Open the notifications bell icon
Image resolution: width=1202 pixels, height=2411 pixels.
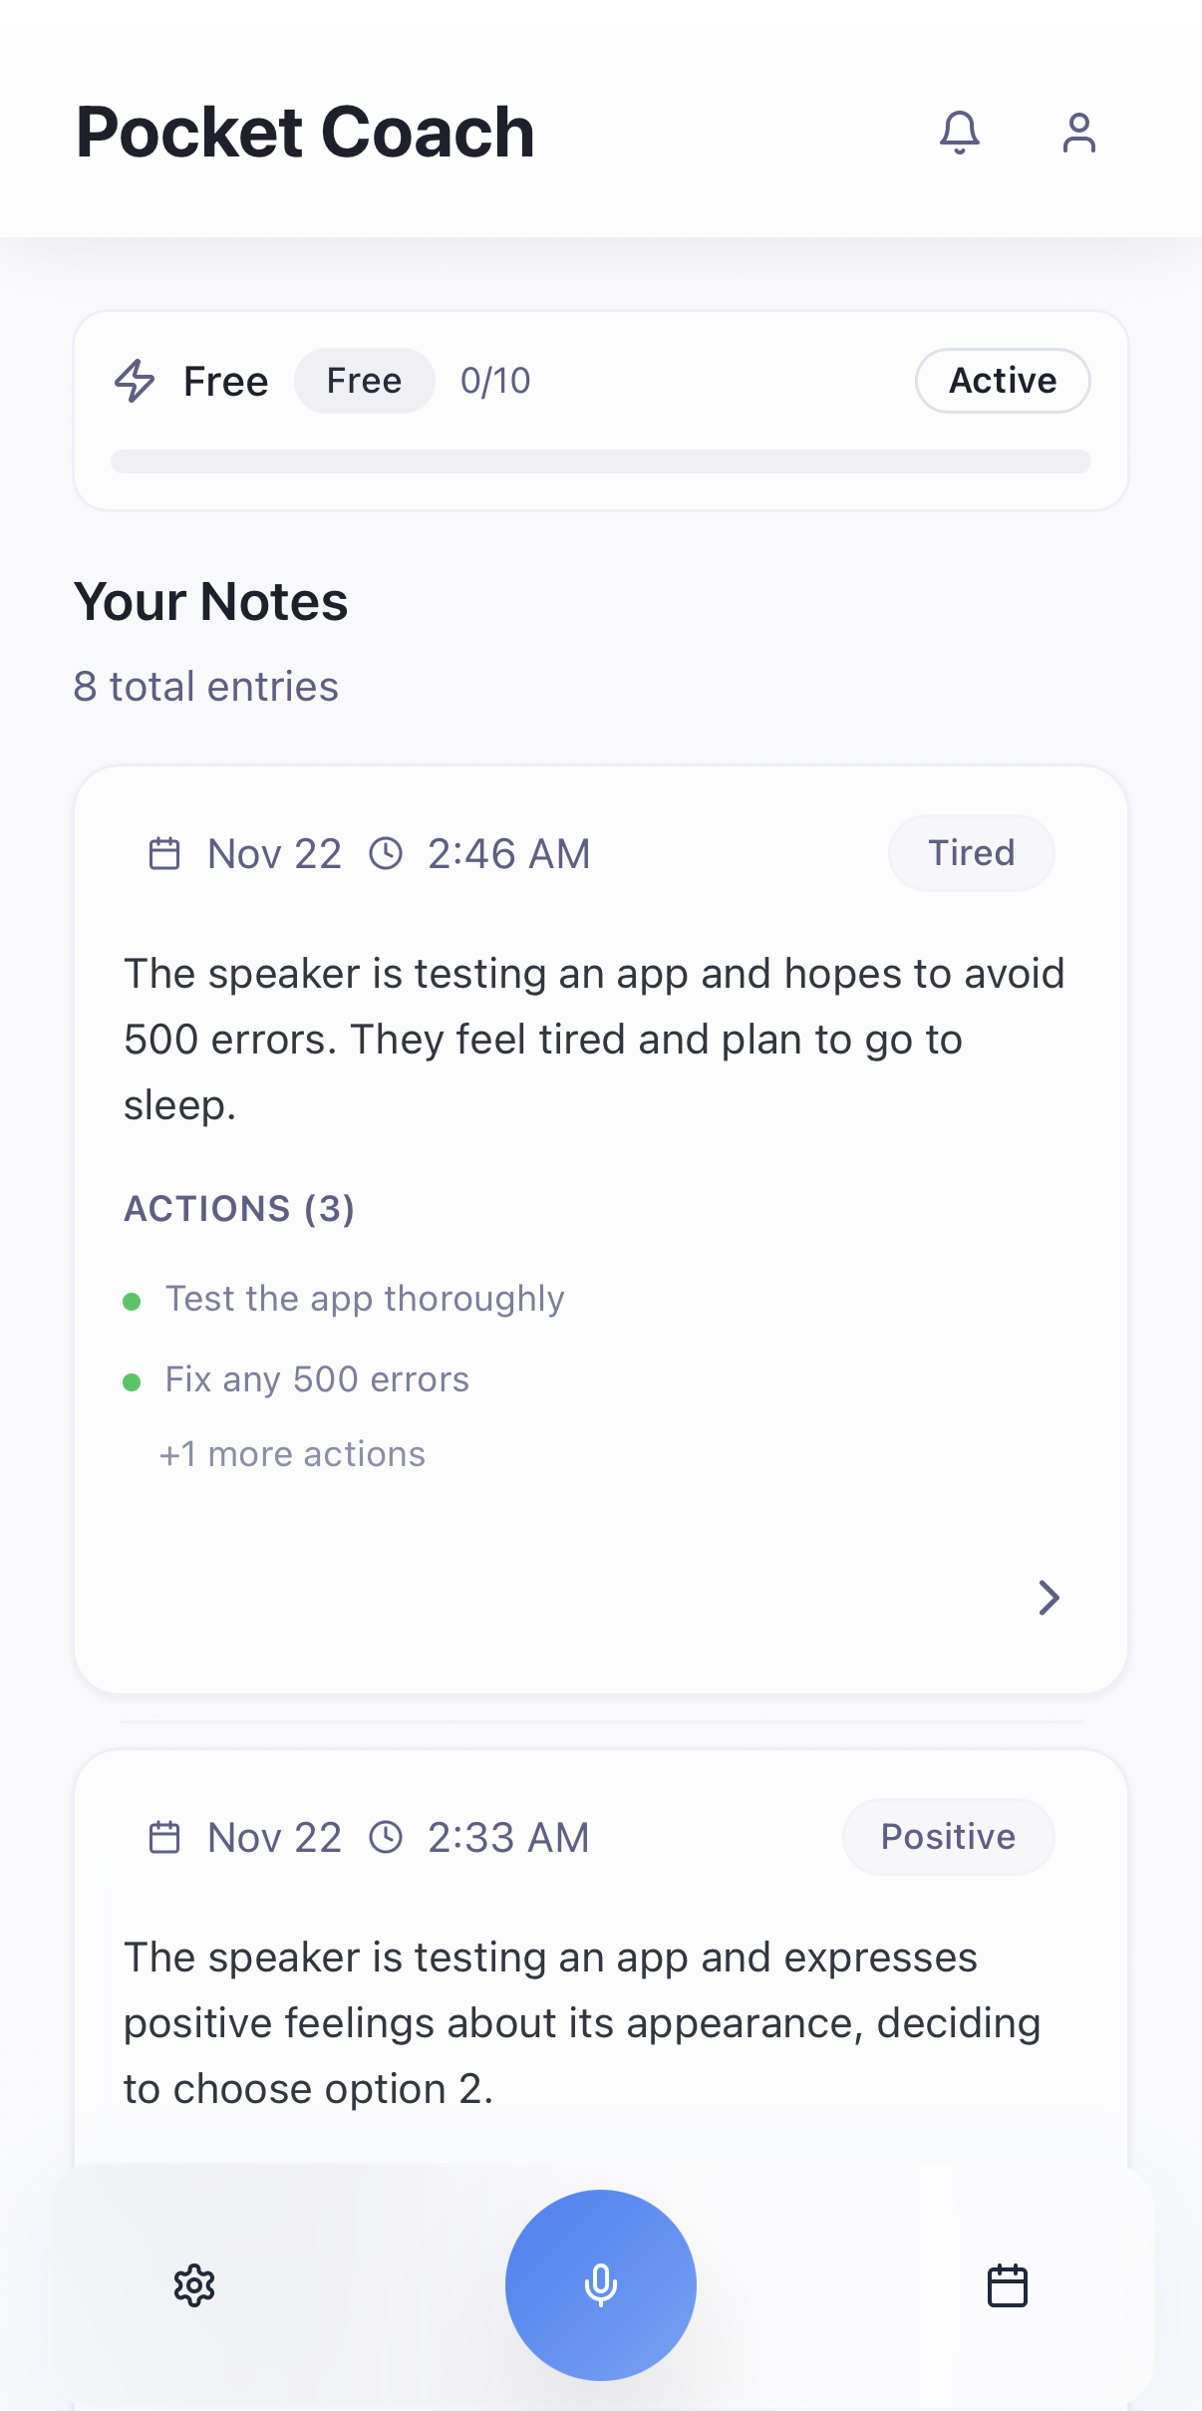960,133
